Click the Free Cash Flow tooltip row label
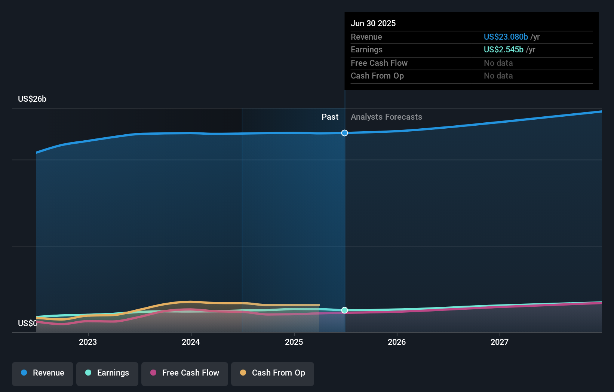Image resolution: width=614 pixels, height=392 pixels. coord(379,63)
